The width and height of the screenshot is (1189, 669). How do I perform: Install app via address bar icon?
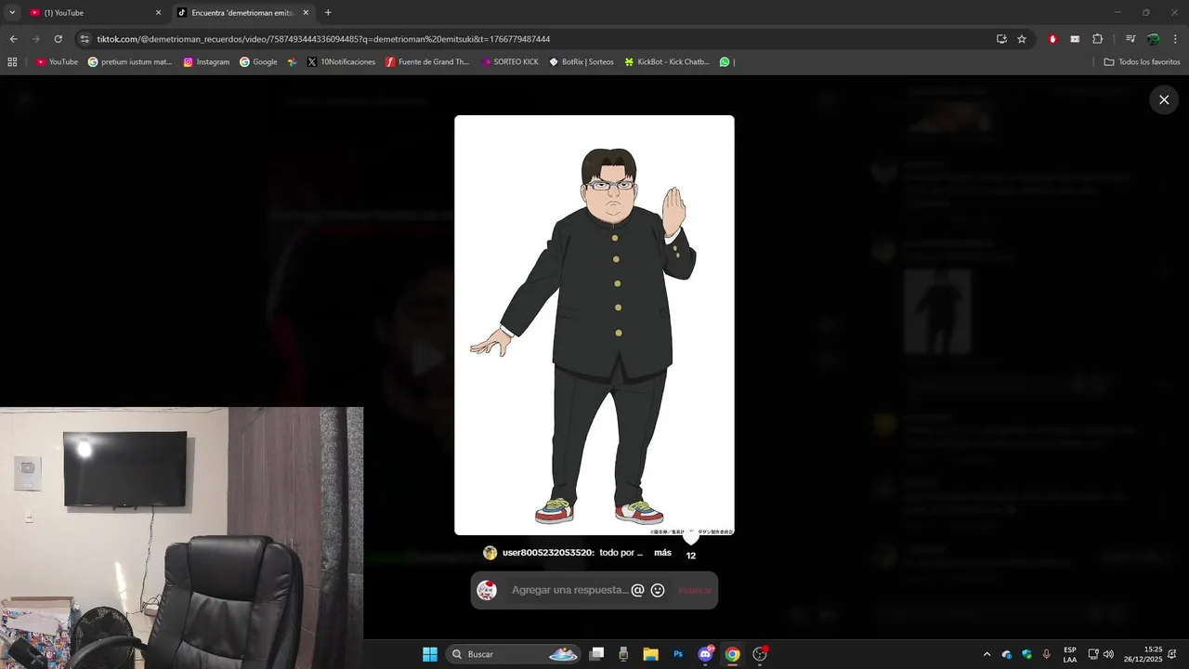(1001, 39)
